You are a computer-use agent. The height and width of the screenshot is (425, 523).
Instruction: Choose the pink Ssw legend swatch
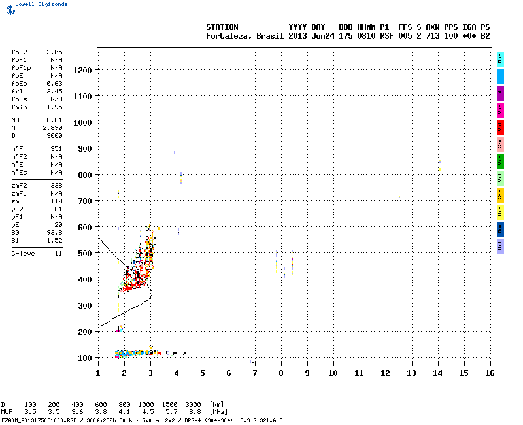click(500, 144)
